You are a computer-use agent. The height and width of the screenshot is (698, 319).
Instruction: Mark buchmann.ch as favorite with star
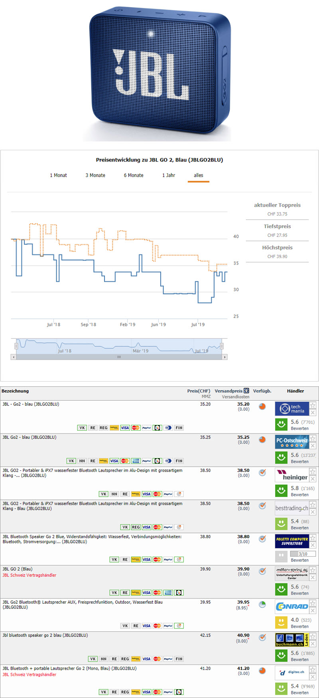[x=313, y=637]
